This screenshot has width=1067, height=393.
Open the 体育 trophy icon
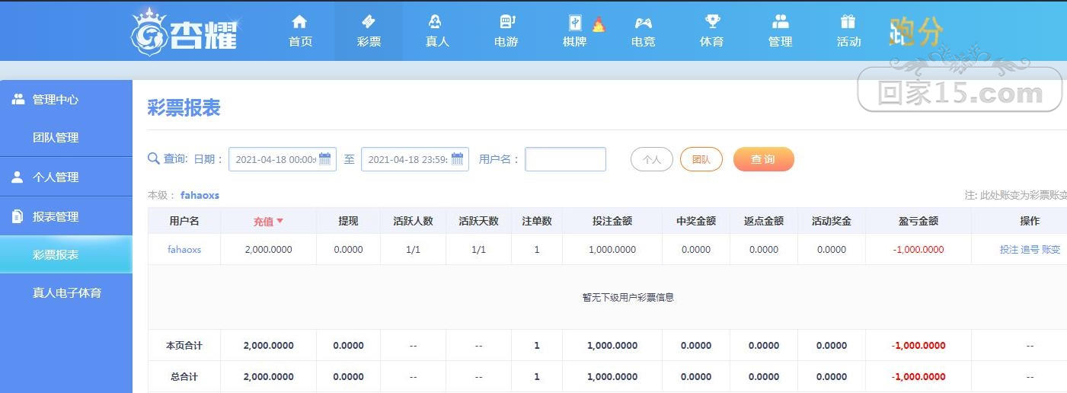(712, 21)
